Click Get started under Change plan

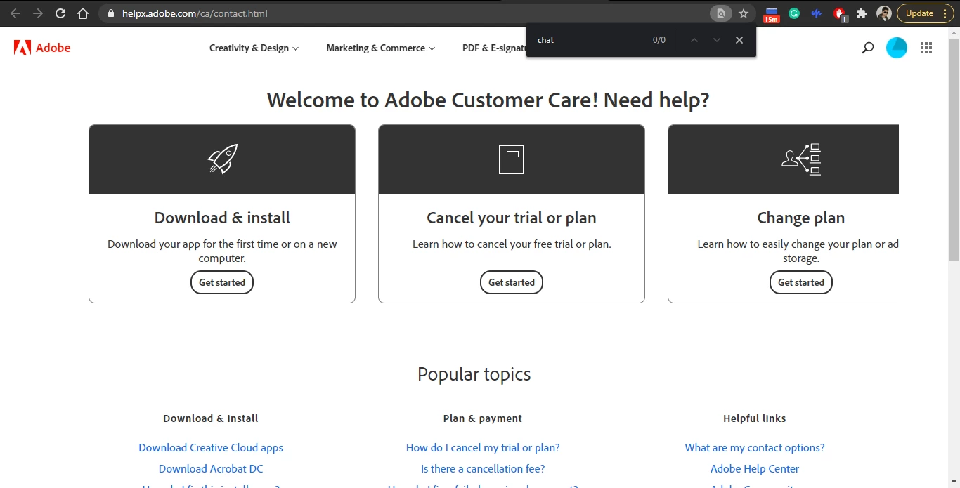click(801, 282)
